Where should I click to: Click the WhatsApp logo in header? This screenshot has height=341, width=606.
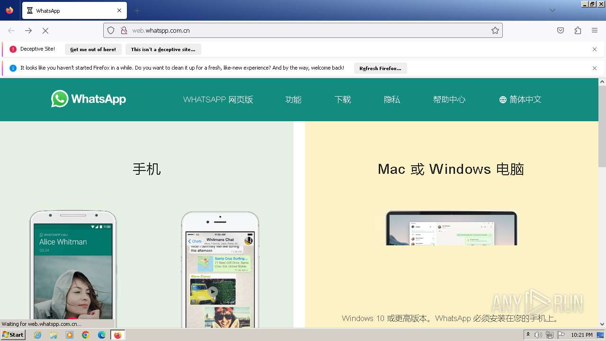tap(89, 99)
